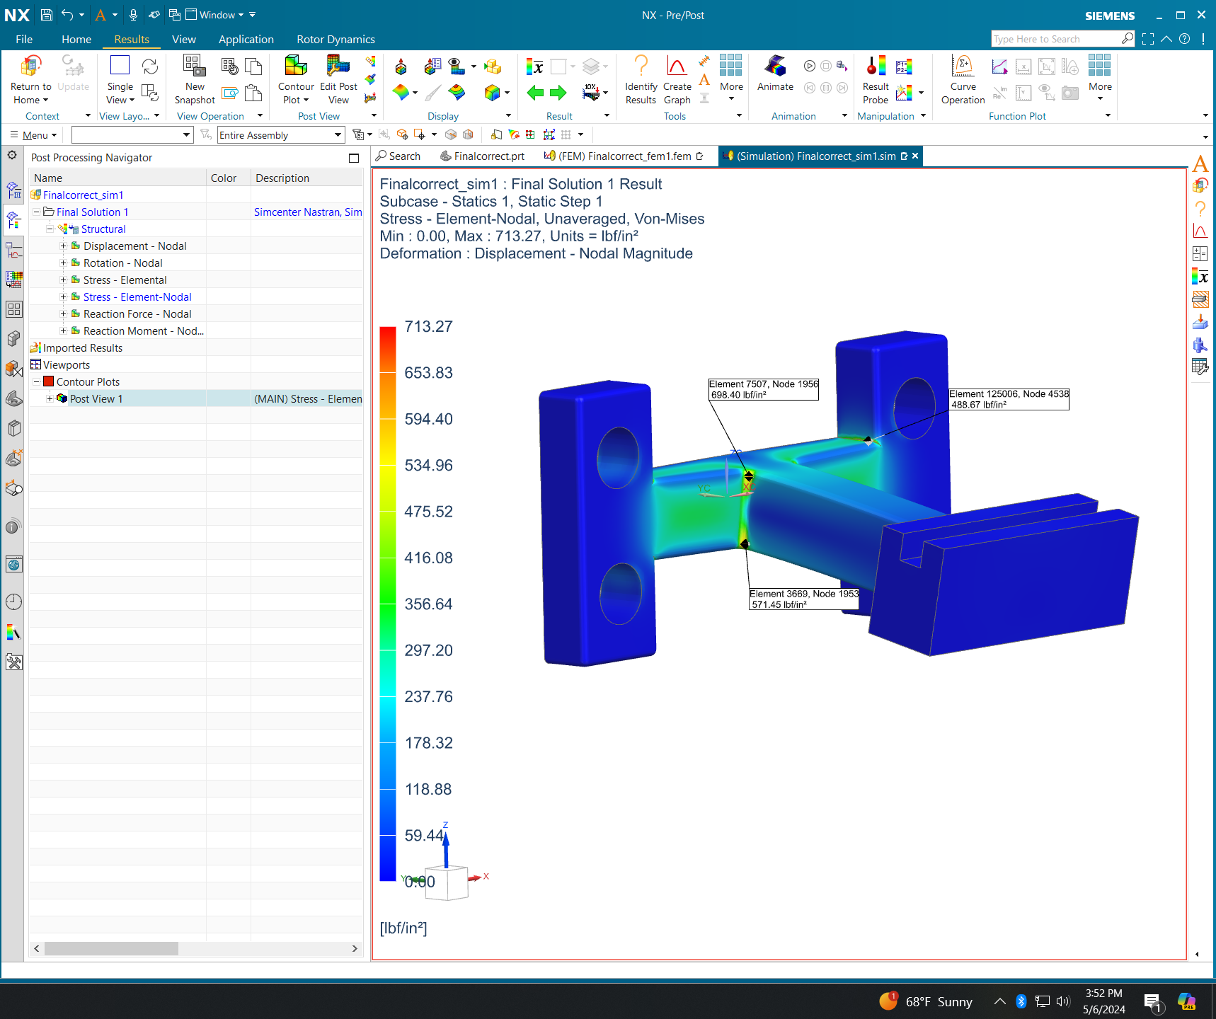Select the Result Probe tool

click(x=875, y=78)
